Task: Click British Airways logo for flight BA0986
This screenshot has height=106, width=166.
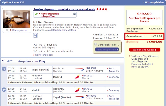Action: click(x=79, y=97)
